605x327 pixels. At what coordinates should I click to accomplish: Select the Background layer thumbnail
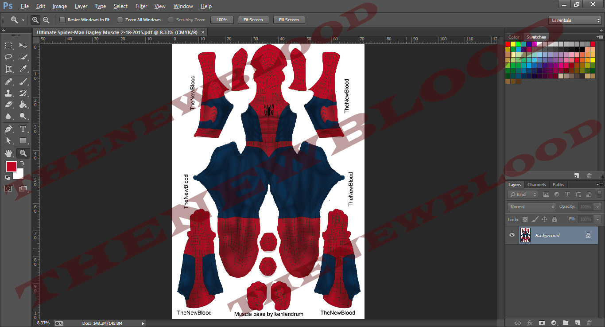[525, 235]
